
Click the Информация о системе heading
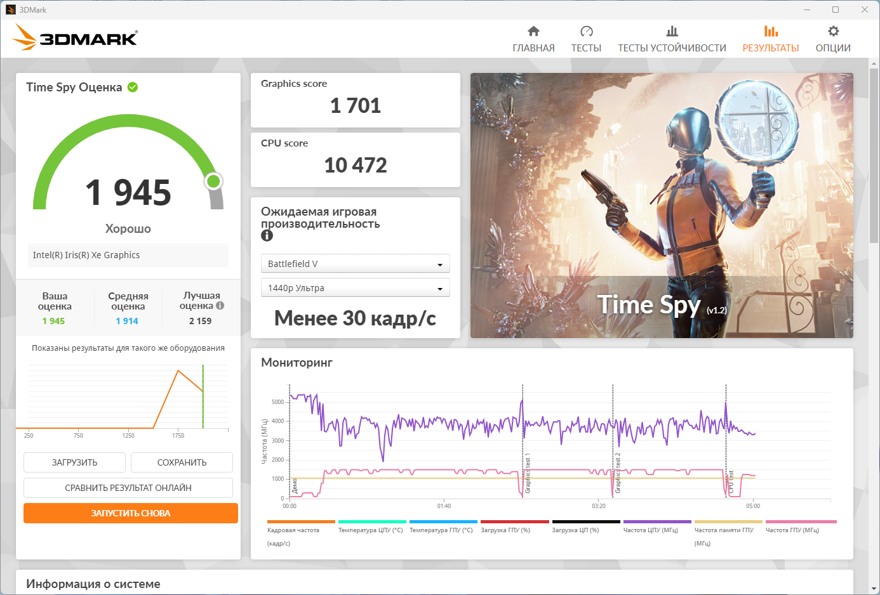[93, 584]
